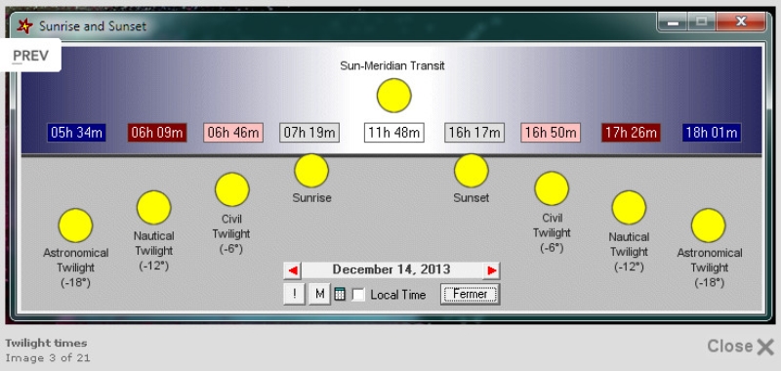The image size is (781, 371).
Task: Click evening Nautical Twilight sun icon
Action: click(629, 208)
